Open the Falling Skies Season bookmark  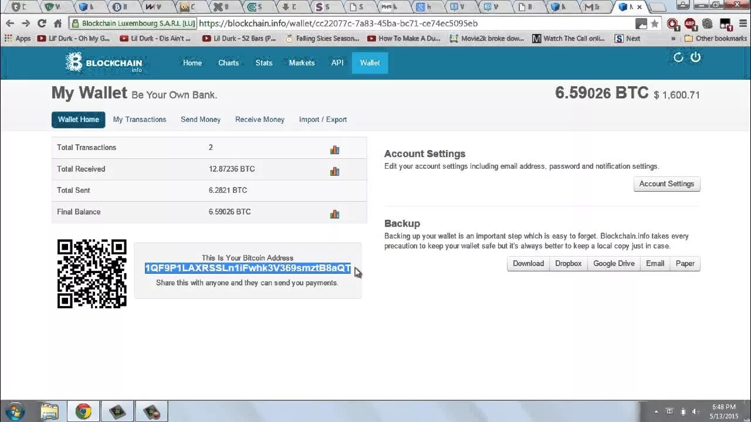(x=322, y=39)
